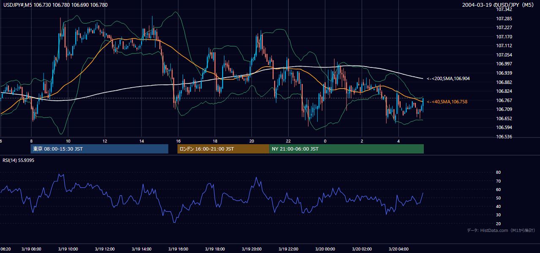540x253 pixels.
Task: Click hour marker 10 under the price chart
Action: coord(68,141)
